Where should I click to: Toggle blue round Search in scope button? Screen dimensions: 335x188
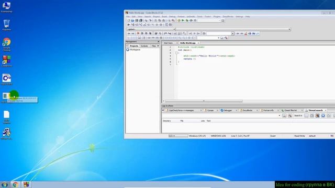(x=323, y=115)
